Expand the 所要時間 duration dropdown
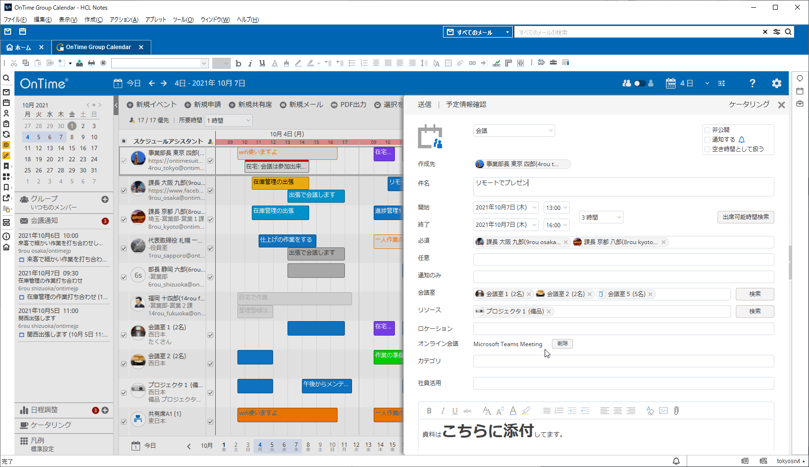This screenshot has height=467, width=809. (x=228, y=120)
